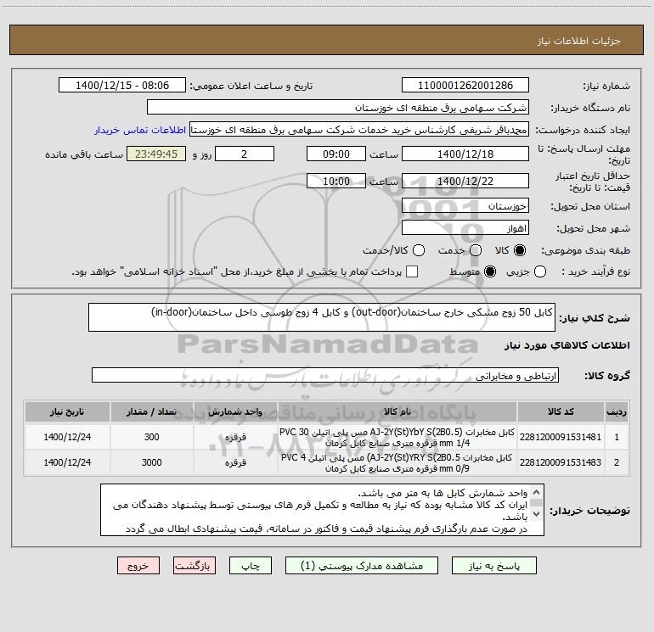Click item code 2281200091531483
654x632 pixels.
(x=561, y=462)
